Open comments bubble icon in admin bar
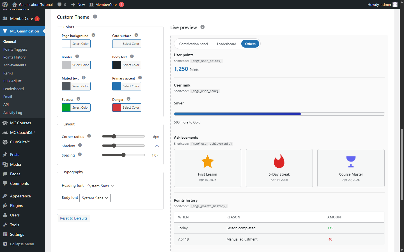This screenshot has height=252, width=404. click(x=59, y=4)
